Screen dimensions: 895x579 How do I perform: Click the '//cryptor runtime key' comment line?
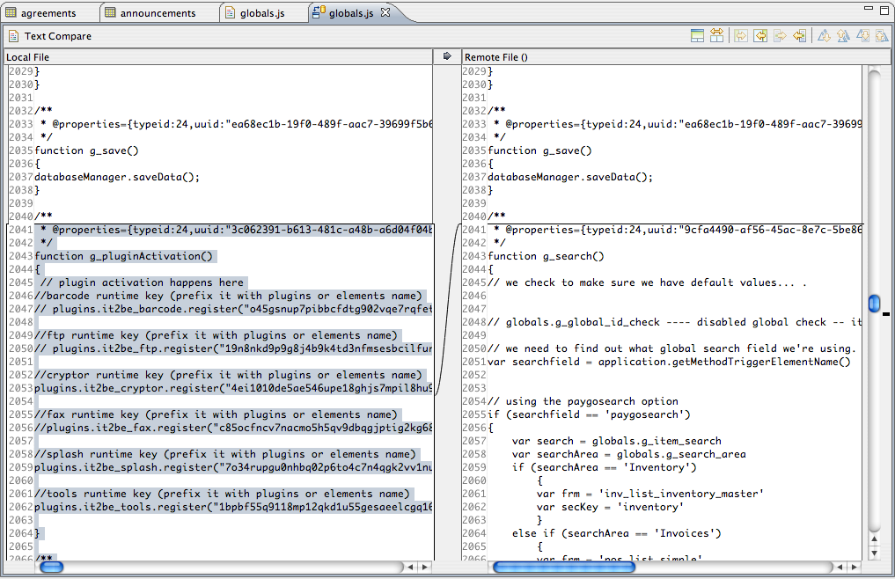[228, 375]
